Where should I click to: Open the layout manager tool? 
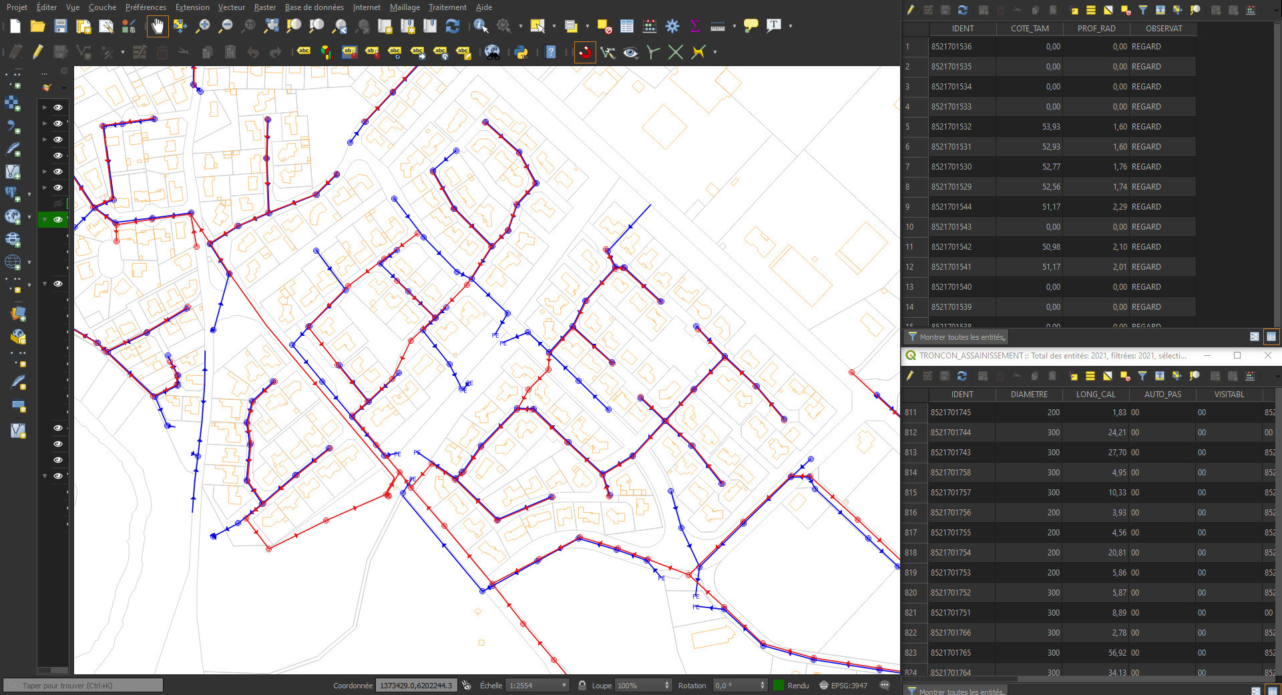click(106, 26)
